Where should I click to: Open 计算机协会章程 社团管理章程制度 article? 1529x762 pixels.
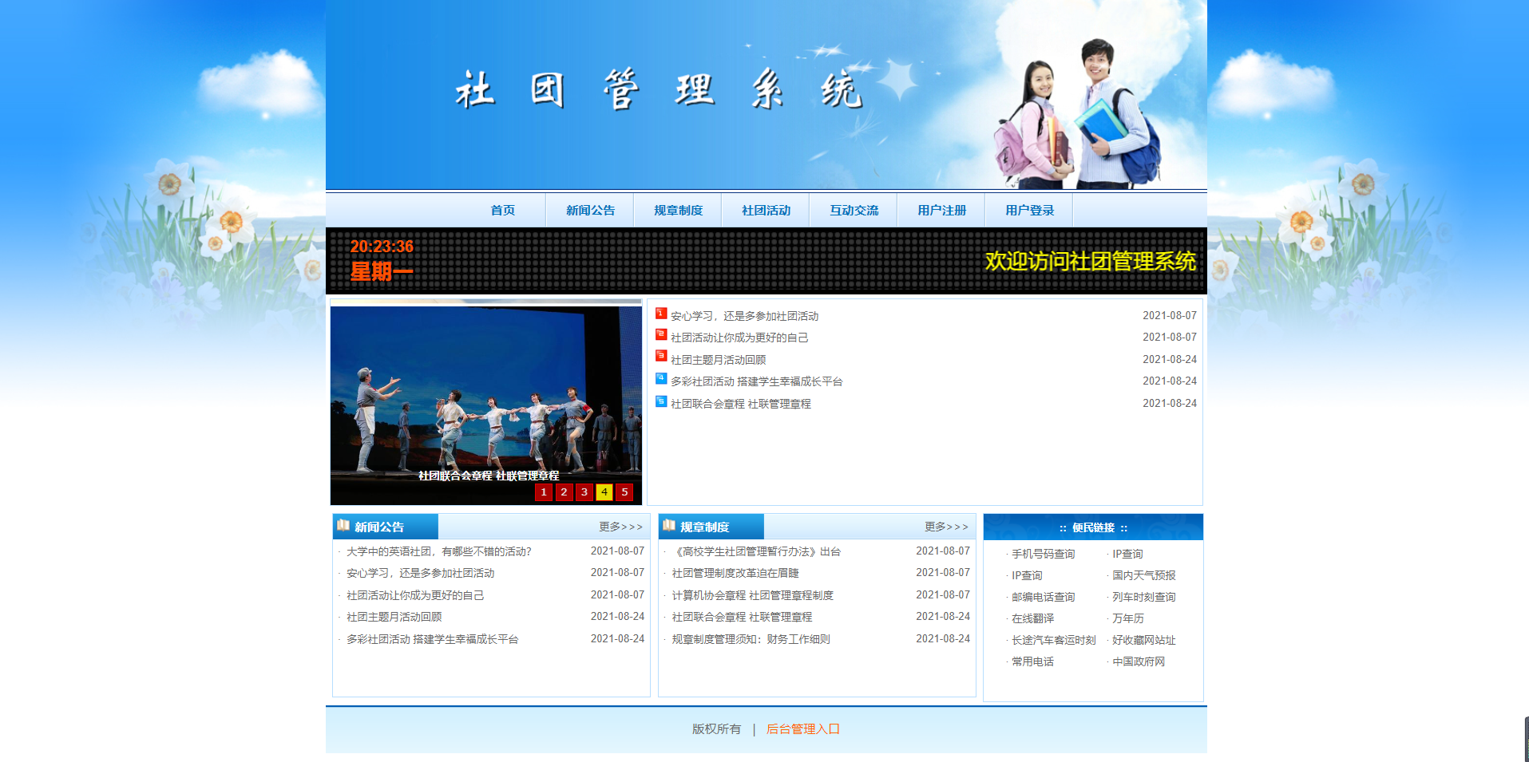click(752, 595)
